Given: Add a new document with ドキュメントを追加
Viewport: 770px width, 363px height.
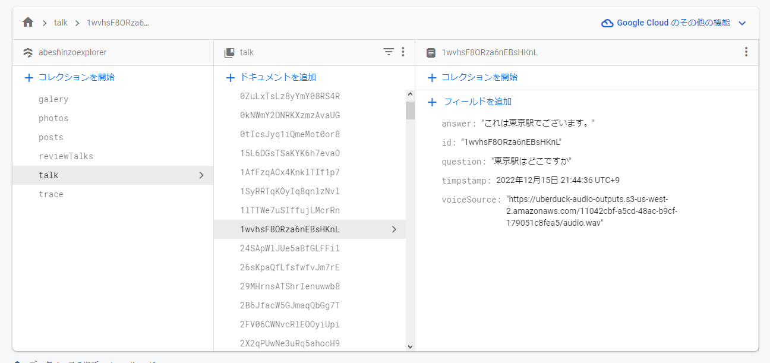Looking at the screenshot, I should [272, 77].
